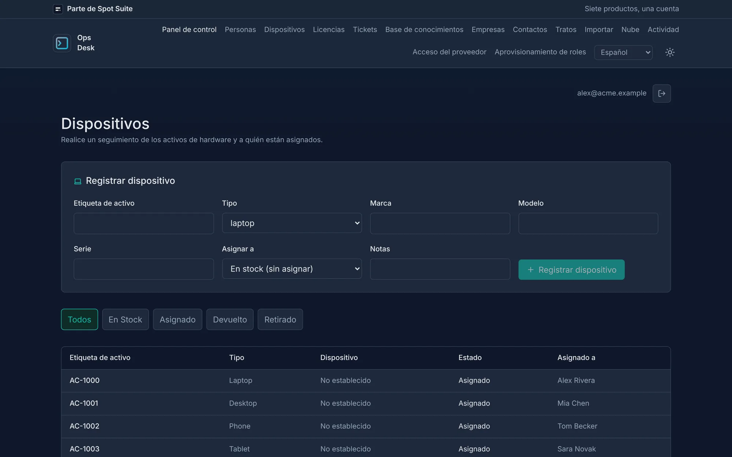732x457 pixels.
Task: Click the logout icon next to alex@acme.example
Action: (662, 93)
